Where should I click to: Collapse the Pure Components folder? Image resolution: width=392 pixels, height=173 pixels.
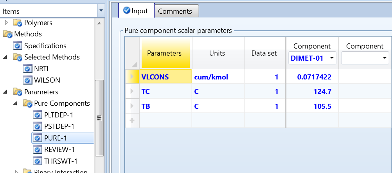tap(15, 103)
